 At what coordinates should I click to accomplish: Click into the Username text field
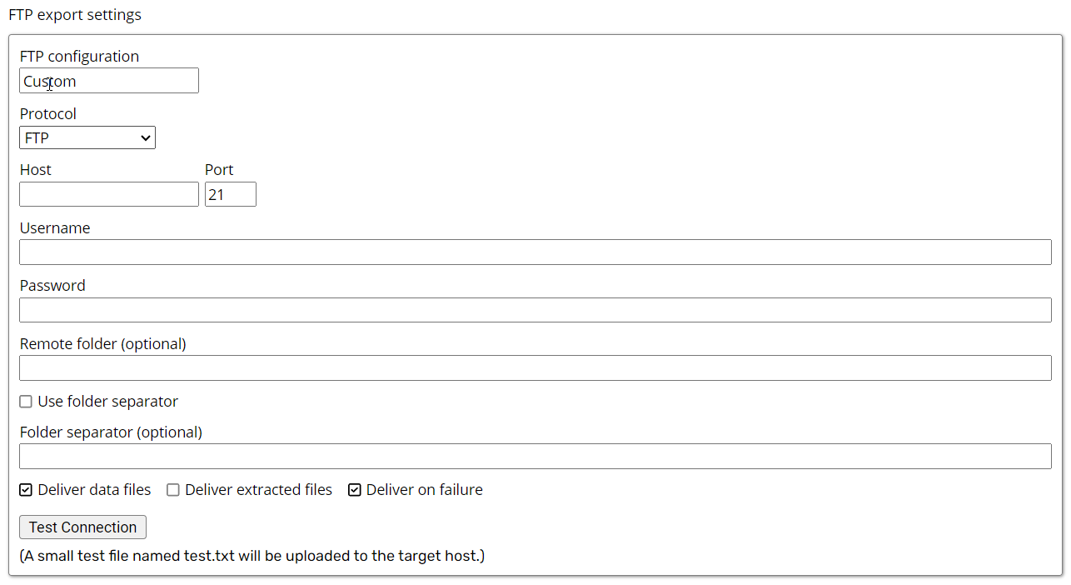coord(535,252)
